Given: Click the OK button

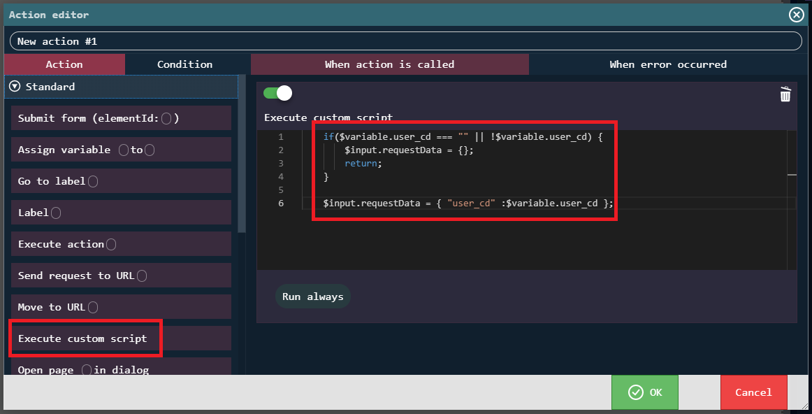Looking at the screenshot, I should (x=644, y=392).
